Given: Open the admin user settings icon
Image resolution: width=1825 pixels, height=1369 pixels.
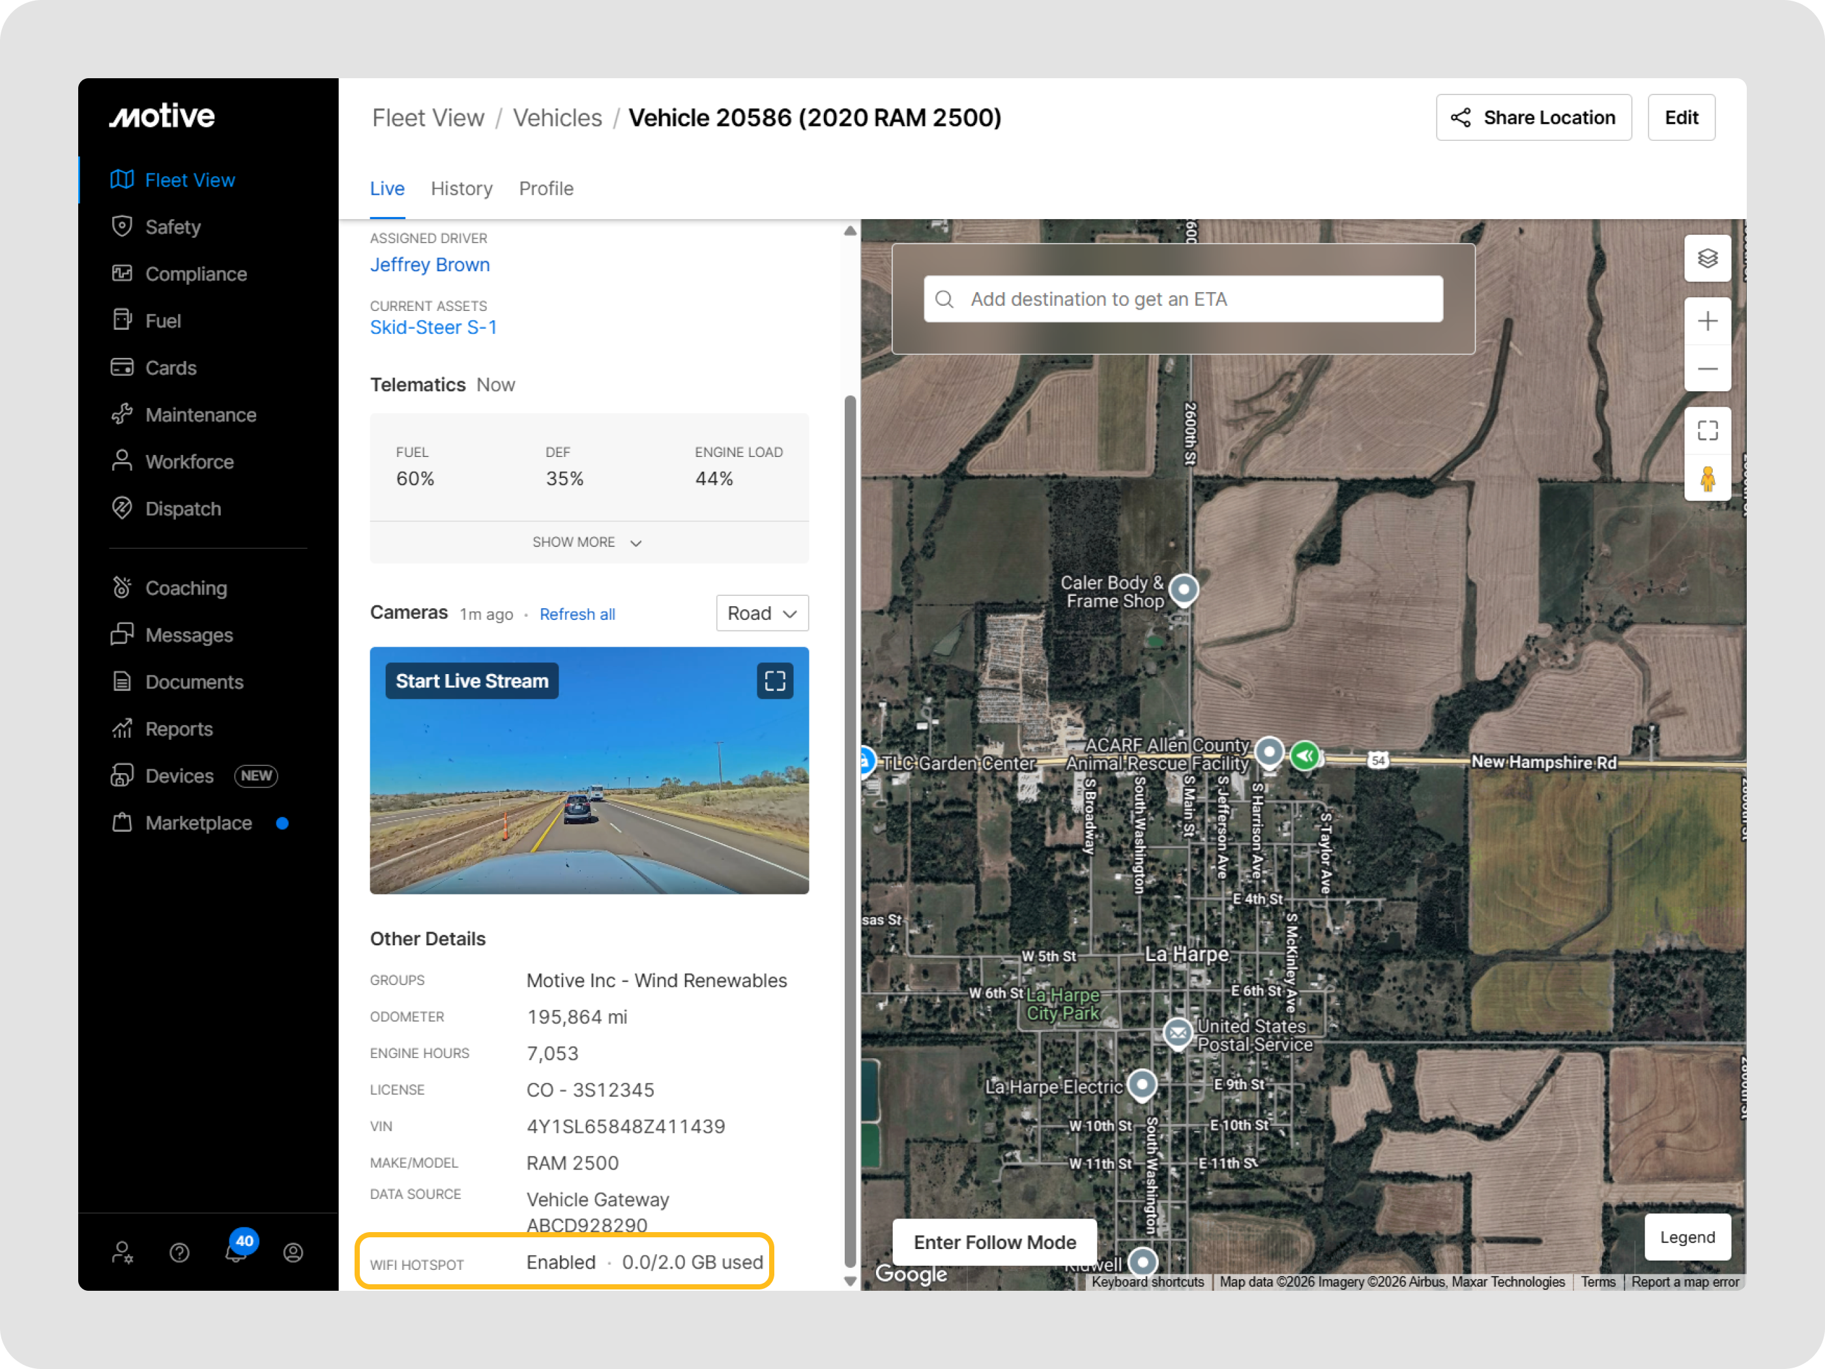Looking at the screenshot, I should 122,1253.
